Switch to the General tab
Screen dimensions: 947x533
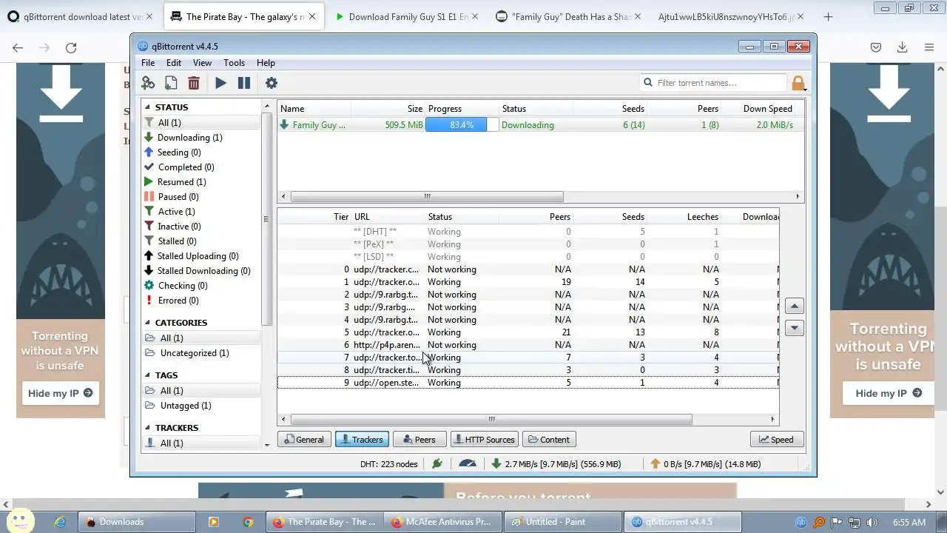[304, 439]
